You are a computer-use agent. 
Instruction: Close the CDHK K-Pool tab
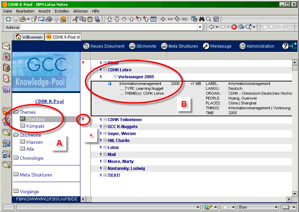coord(78,37)
